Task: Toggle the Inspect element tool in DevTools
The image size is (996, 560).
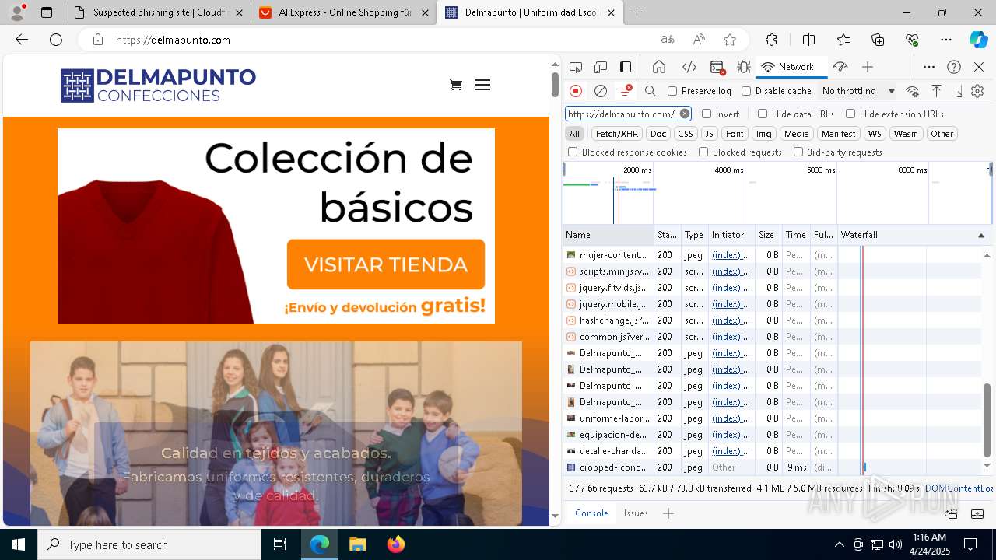Action: point(576,67)
